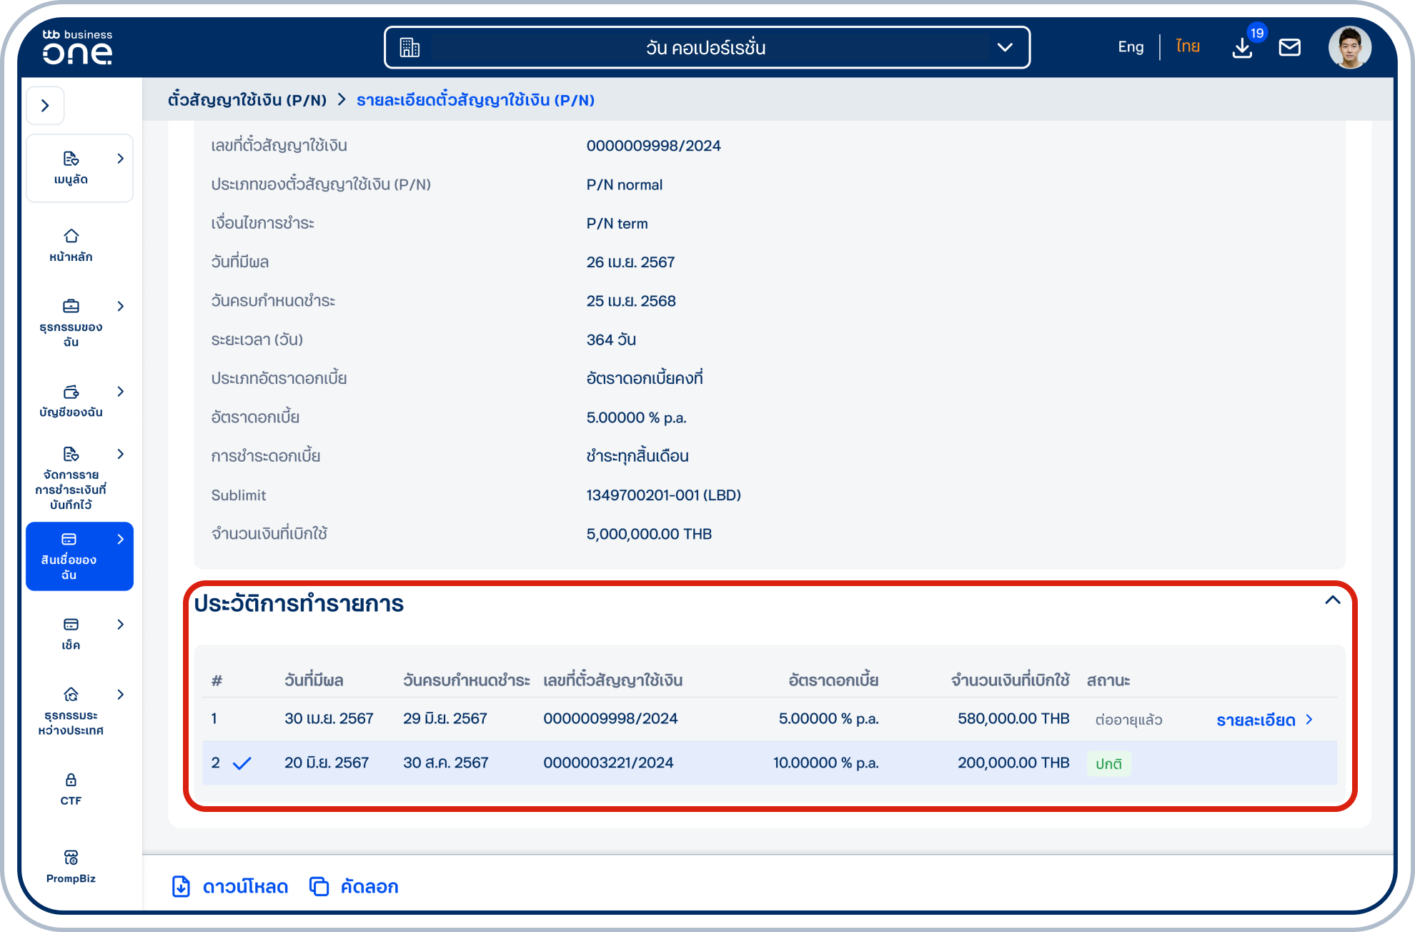1415x932 pixels.
Task: Open the สินเชื่อของฉัน menu item
Action: (x=79, y=556)
